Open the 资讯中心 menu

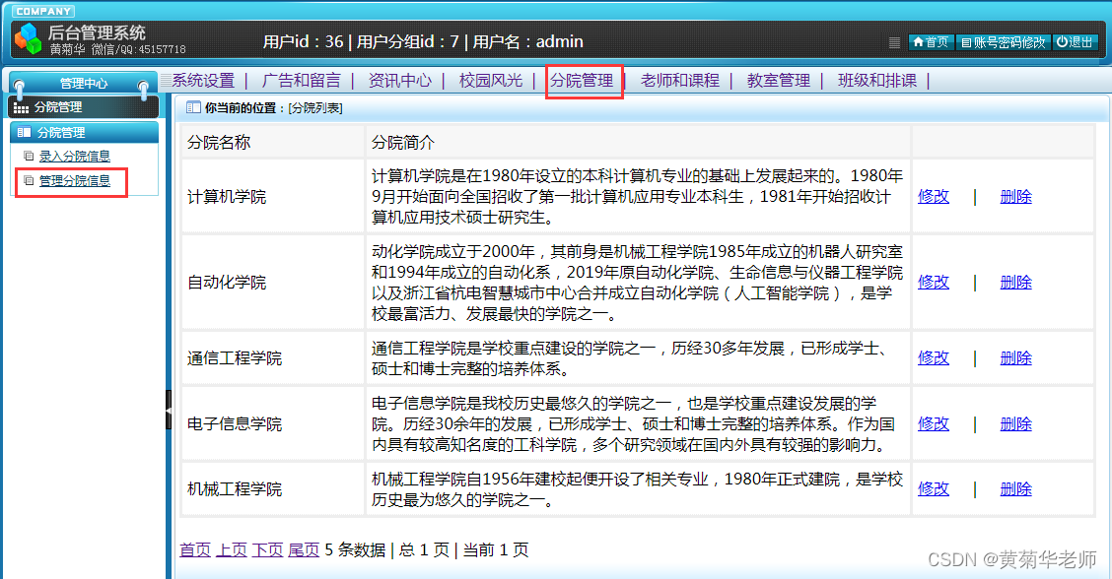(399, 81)
